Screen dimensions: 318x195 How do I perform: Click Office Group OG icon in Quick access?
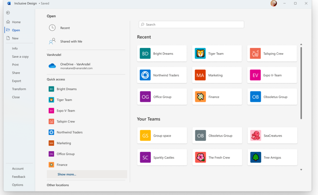point(51,154)
